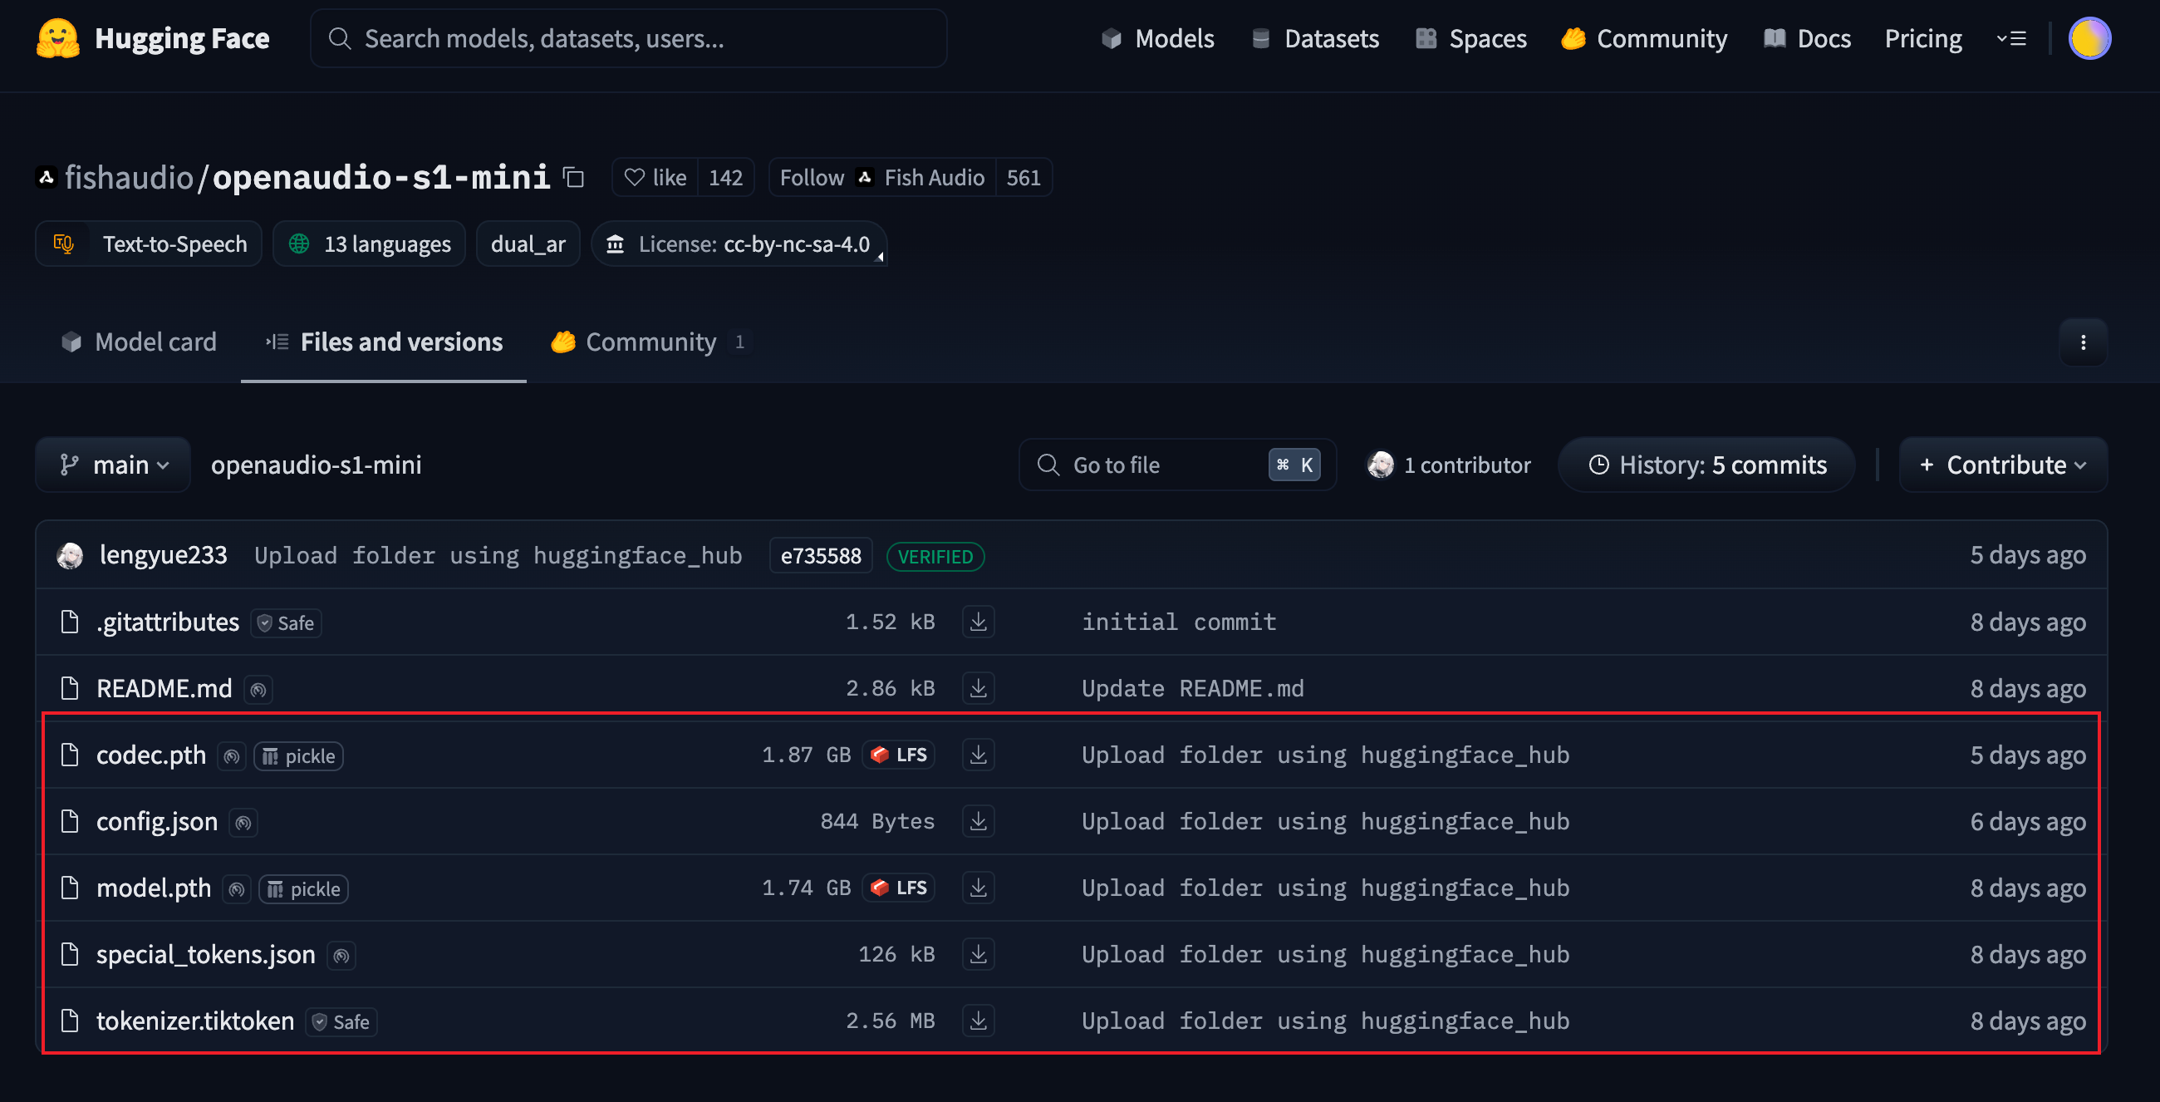The image size is (2160, 1102).
Task: Click the dual_ar tag
Action: click(x=528, y=244)
